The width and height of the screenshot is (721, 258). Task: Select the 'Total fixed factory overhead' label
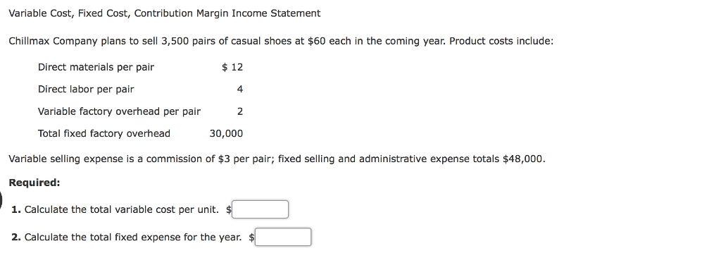(104, 134)
